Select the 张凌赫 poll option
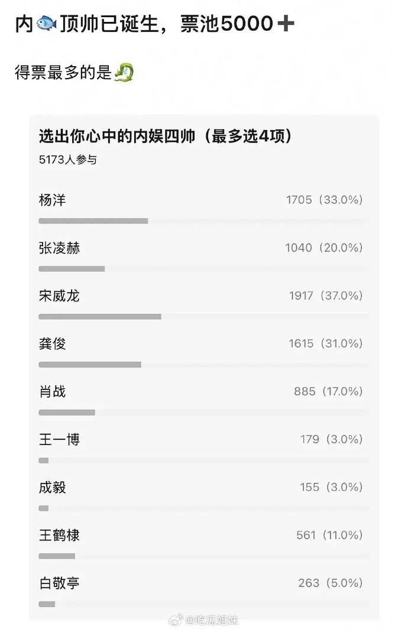Viewport: 408px width, 630px height. (204, 257)
